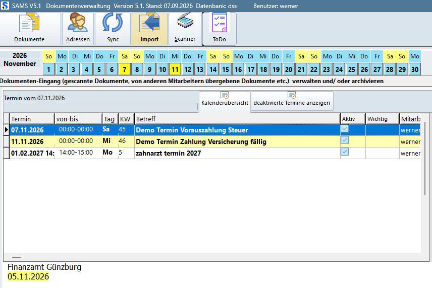
Task: Sort by the Tag column header
Action: tap(110, 119)
